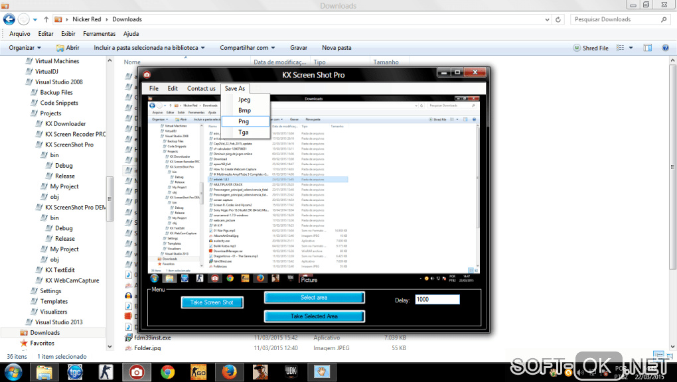
Task: Open Firefox from the taskbar
Action: pyautogui.click(x=229, y=371)
